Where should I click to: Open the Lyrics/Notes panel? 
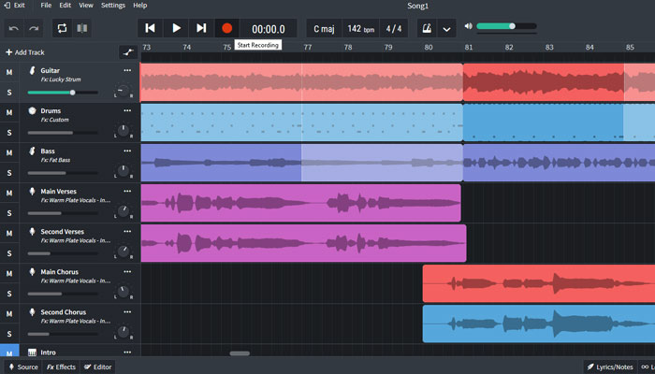[609, 367]
